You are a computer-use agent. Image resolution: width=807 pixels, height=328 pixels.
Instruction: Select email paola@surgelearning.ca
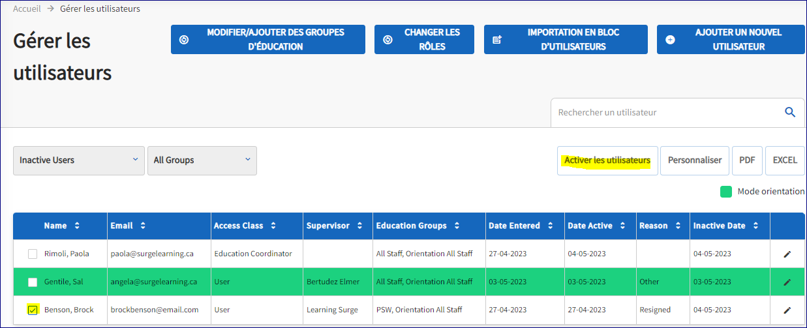[152, 254]
